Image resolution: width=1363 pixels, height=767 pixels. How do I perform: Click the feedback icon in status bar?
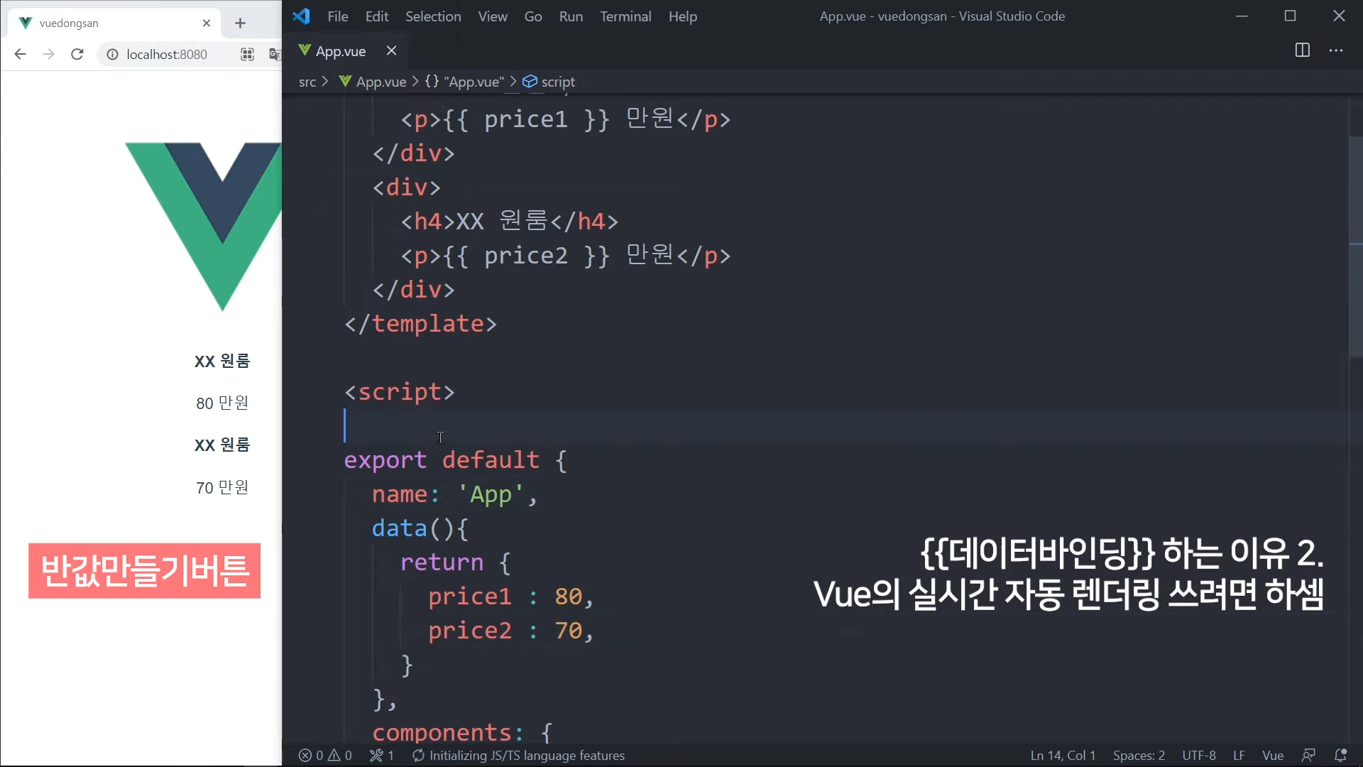click(x=1308, y=756)
